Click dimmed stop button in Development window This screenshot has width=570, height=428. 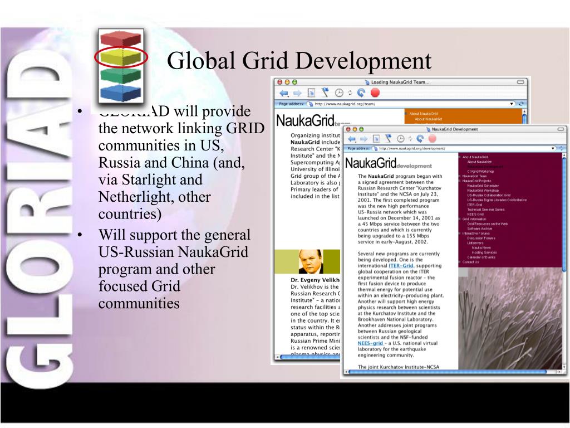tap(432, 139)
